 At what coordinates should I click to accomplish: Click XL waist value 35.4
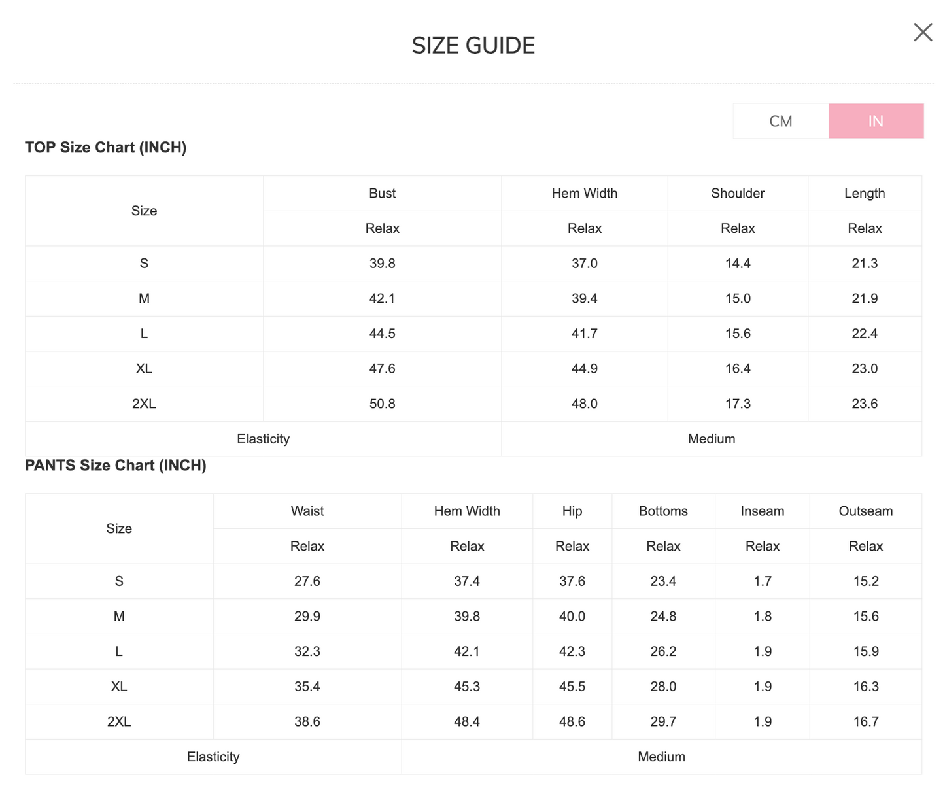pos(307,687)
